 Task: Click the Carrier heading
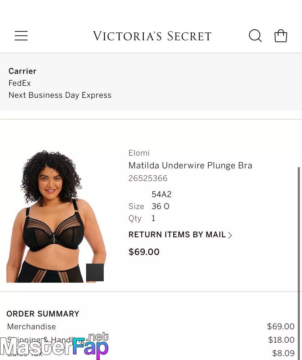point(22,71)
